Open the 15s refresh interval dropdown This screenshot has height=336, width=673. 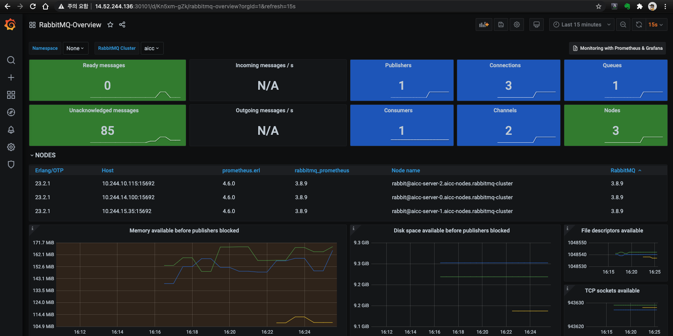tap(657, 25)
